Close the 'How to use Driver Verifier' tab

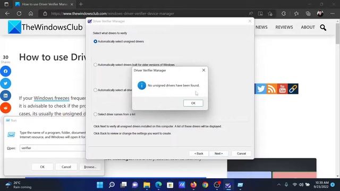(72, 4)
